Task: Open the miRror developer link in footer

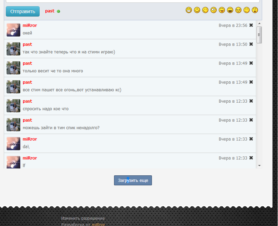Action: pyautogui.click(x=99, y=224)
